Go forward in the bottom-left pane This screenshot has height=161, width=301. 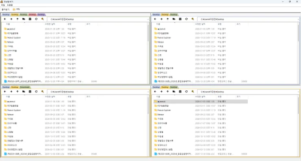11,92
